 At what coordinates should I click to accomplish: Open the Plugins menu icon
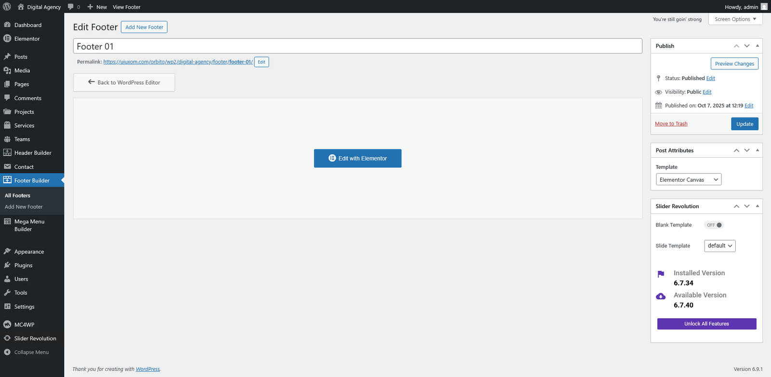(7, 265)
